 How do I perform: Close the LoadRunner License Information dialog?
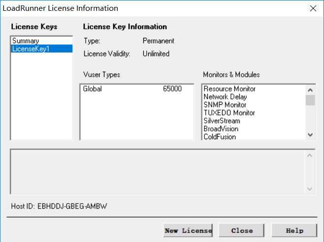click(313, 8)
